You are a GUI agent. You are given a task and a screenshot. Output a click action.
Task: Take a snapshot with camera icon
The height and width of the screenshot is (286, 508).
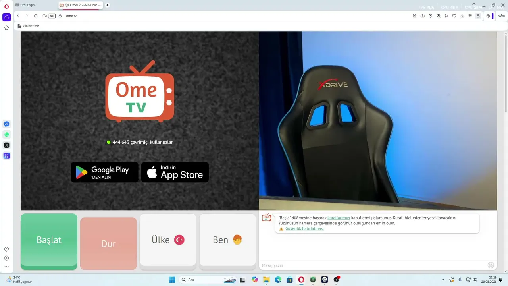click(x=423, y=16)
